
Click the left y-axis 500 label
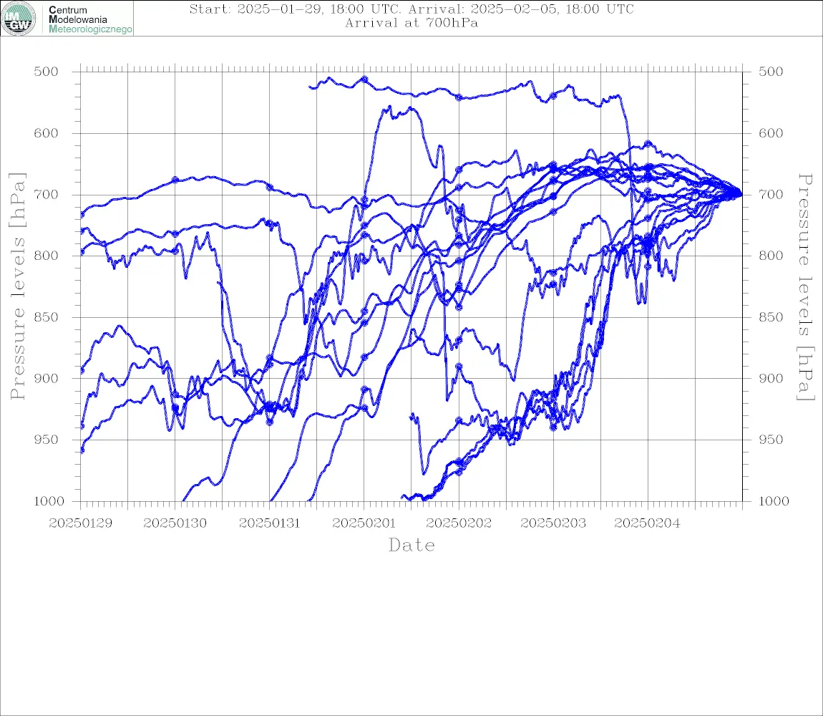pos(47,72)
